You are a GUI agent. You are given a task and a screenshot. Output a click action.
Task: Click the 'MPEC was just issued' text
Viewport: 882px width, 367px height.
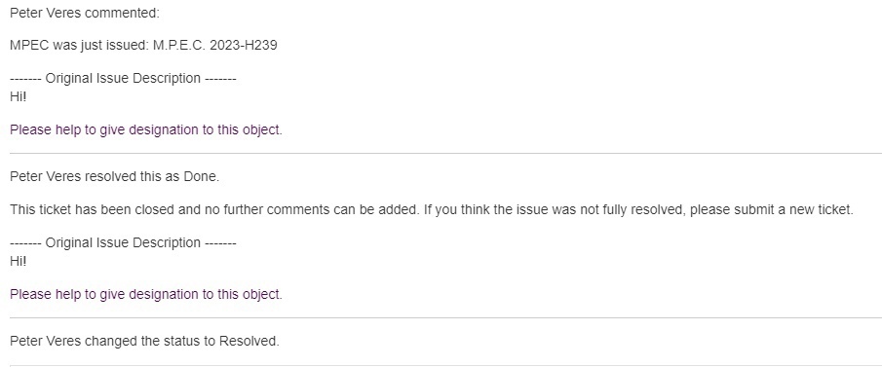79,46
